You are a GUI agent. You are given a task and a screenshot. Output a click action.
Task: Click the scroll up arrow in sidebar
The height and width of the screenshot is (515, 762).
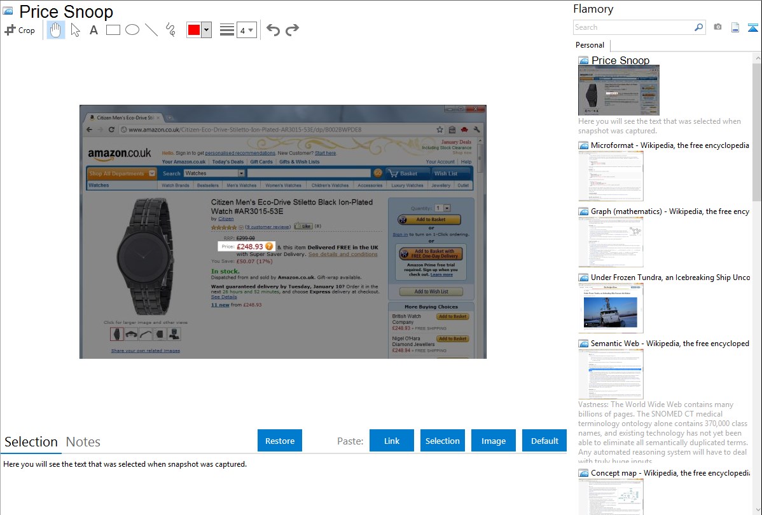coord(757,58)
